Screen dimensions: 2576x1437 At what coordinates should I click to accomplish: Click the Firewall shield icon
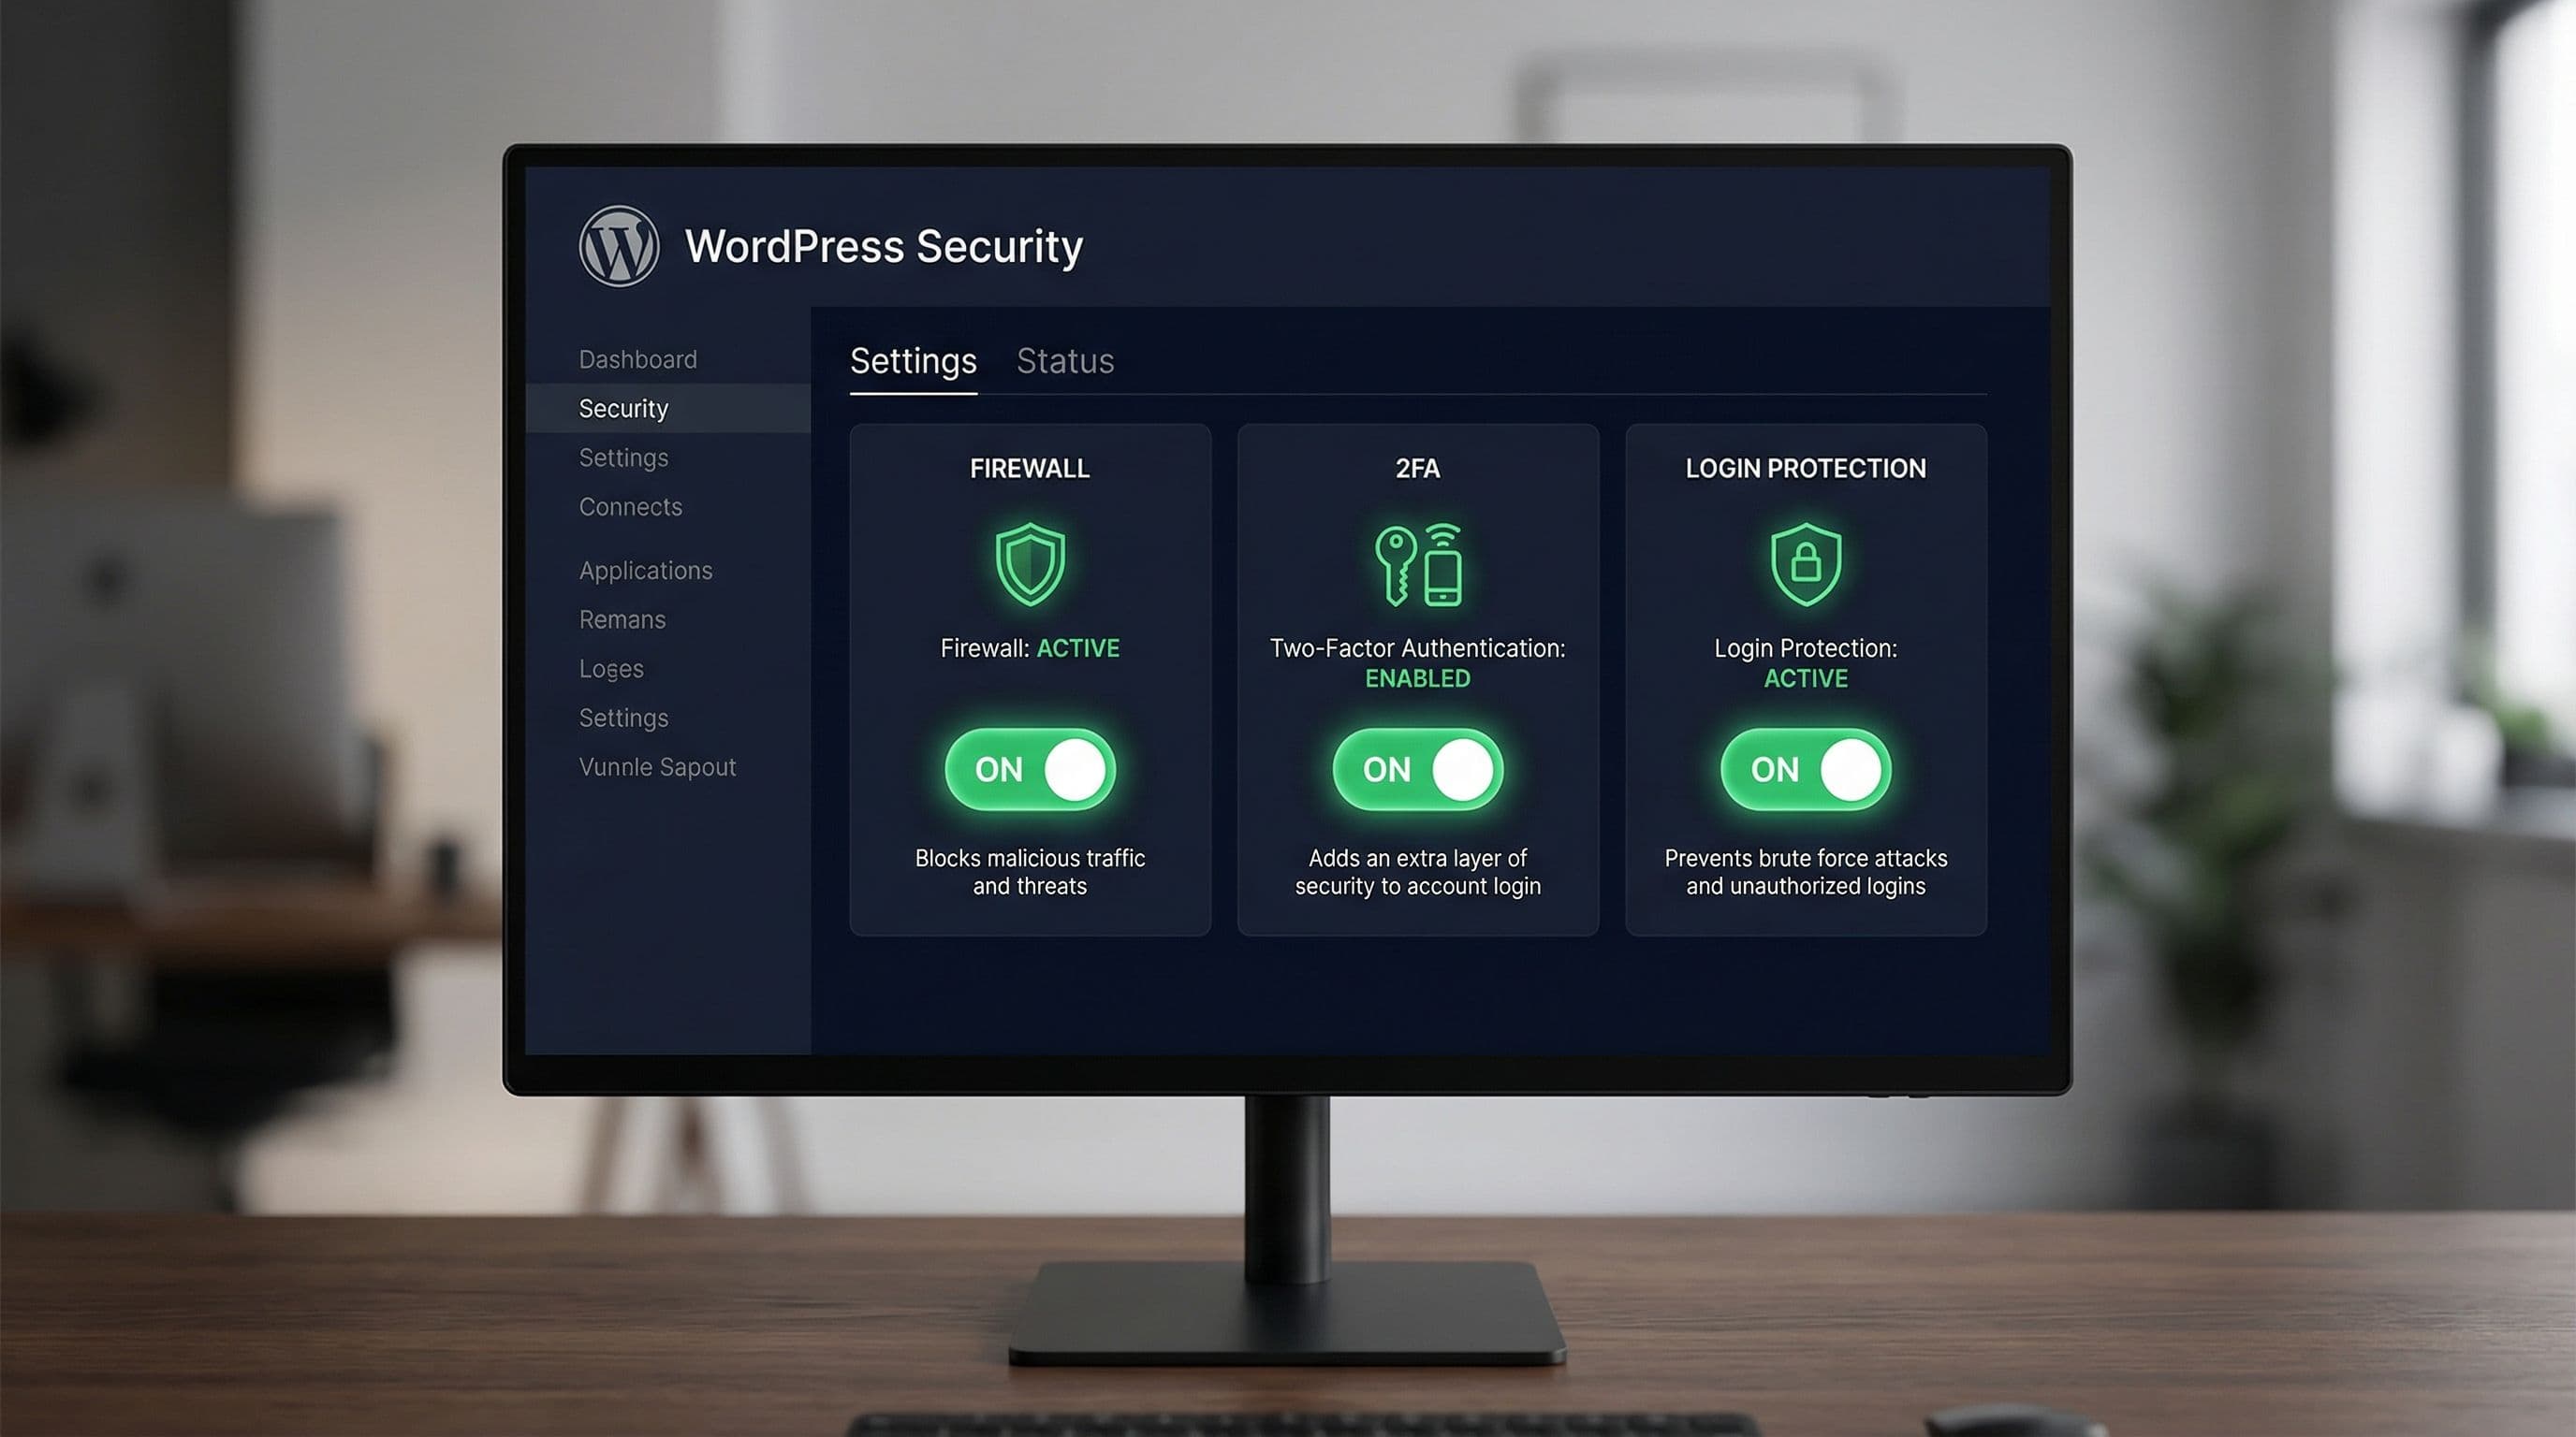(x=1030, y=563)
